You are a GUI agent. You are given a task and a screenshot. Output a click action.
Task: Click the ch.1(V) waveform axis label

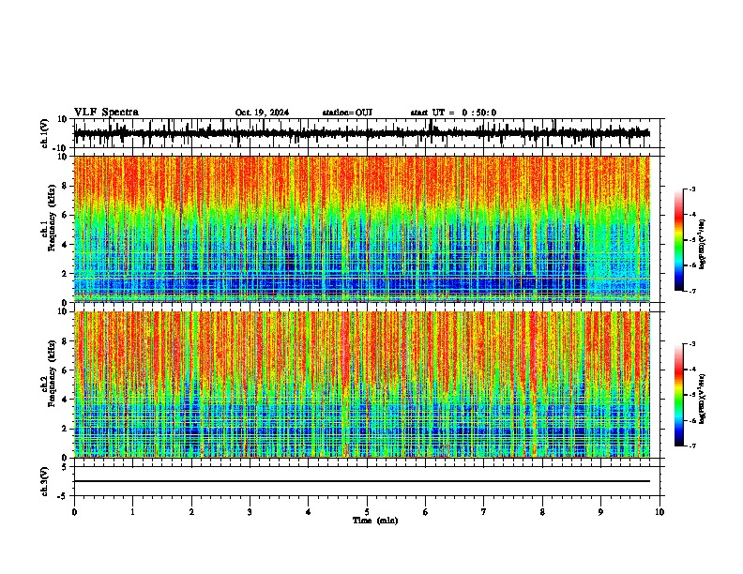click(x=45, y=133)
